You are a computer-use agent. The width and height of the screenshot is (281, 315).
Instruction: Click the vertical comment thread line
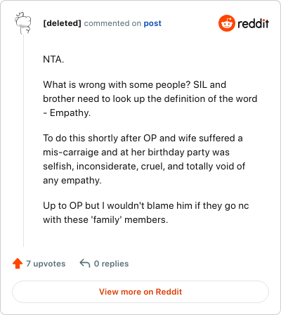click(23, 141)
